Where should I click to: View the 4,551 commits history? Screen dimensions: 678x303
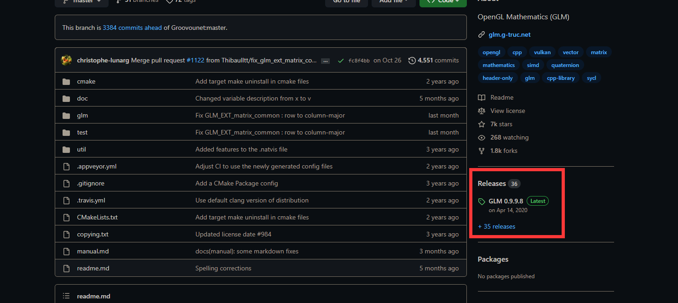434,60
